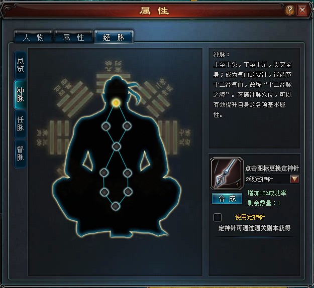
Task: Expand the 定神针 level dropdown arrow
Action: (294, 179)
